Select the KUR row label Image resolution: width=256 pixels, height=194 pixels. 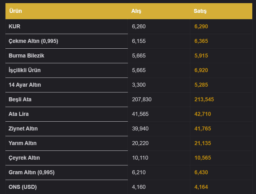15,26
